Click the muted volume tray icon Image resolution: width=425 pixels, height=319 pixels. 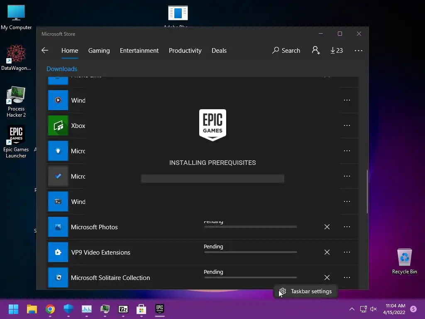(373, 309)
